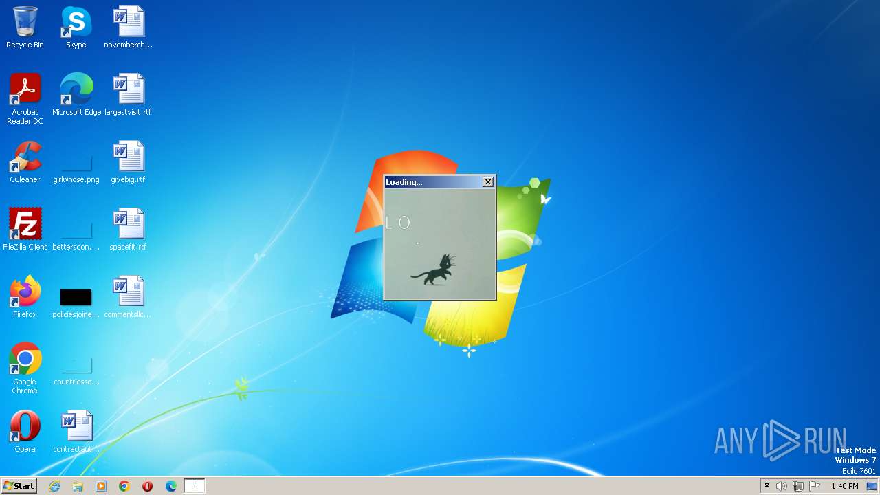Launch Skype from the desktop
This screenshot has width=880, height=495.
pyautogui.click(x=76, y=27)
